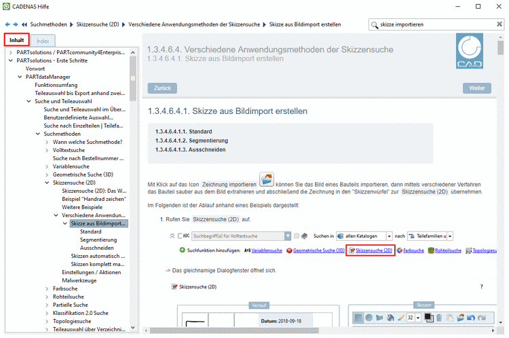Open Verschiedene Anwendungsmethoden der Skizzensuche breadcrumb
Viewport: 509px width, 338px height.
point(194,24)
